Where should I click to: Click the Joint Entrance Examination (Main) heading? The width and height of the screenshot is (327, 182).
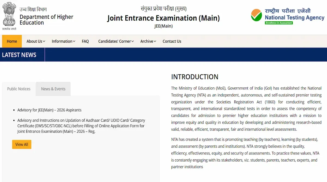[163, 18]
